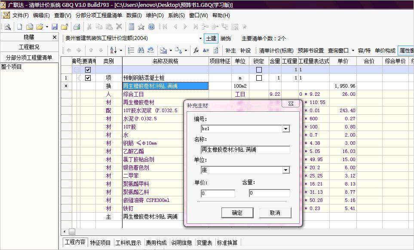Toggle the 主要清单 checkbox in the top blank row
Image resolution: width=414 pixels, height=250 pixels.
tap(88, 70)
